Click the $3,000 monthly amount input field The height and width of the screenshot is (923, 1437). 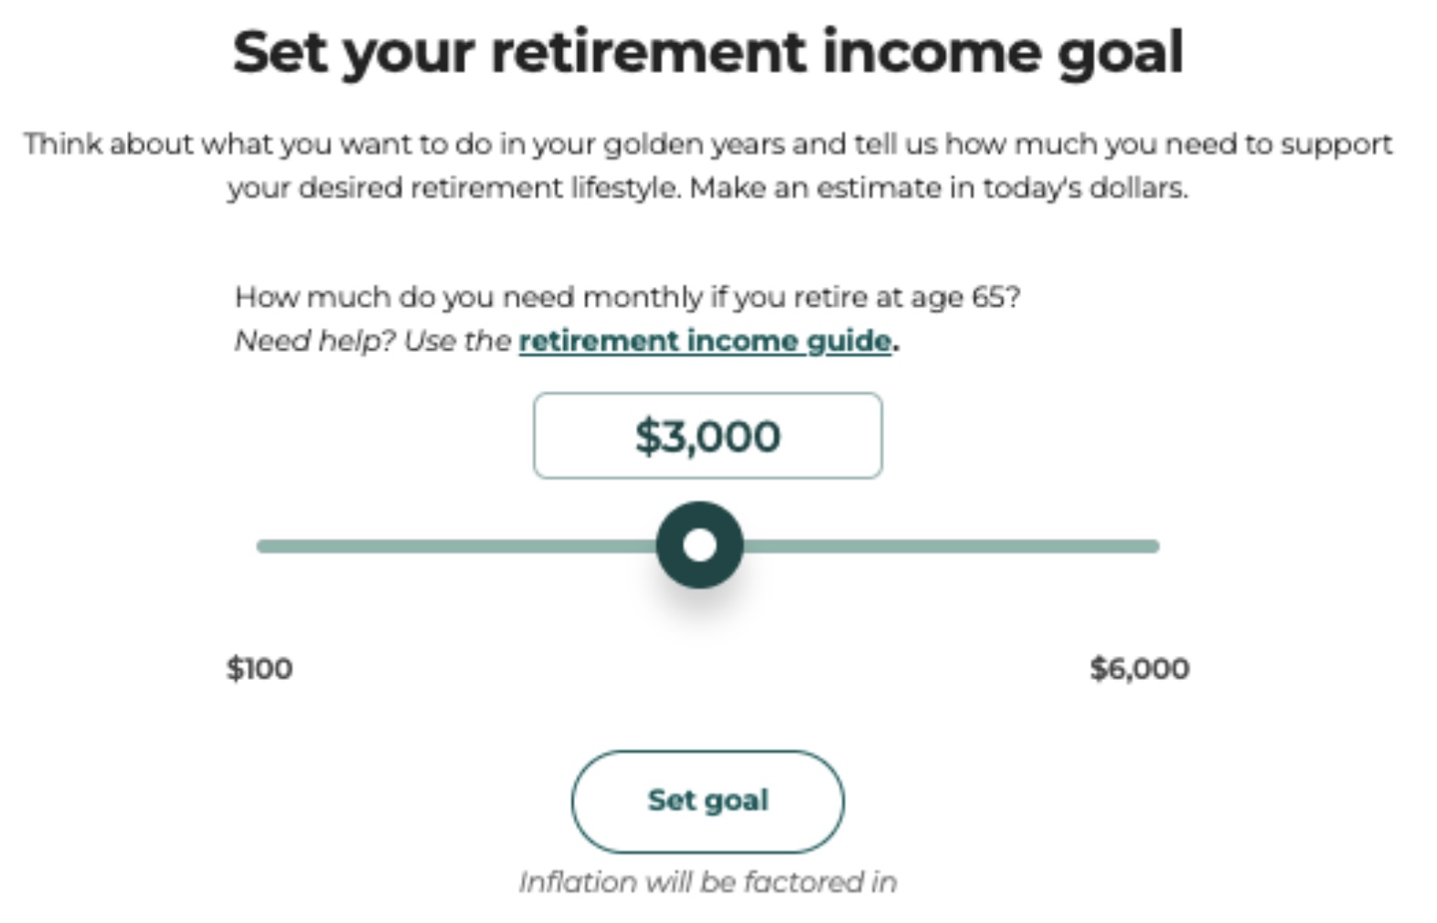point(708,436)
